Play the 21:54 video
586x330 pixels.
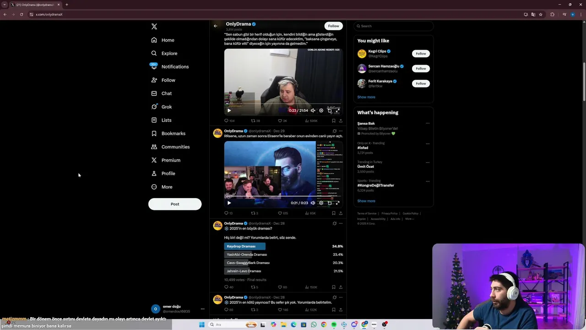(x=229, y=110)
